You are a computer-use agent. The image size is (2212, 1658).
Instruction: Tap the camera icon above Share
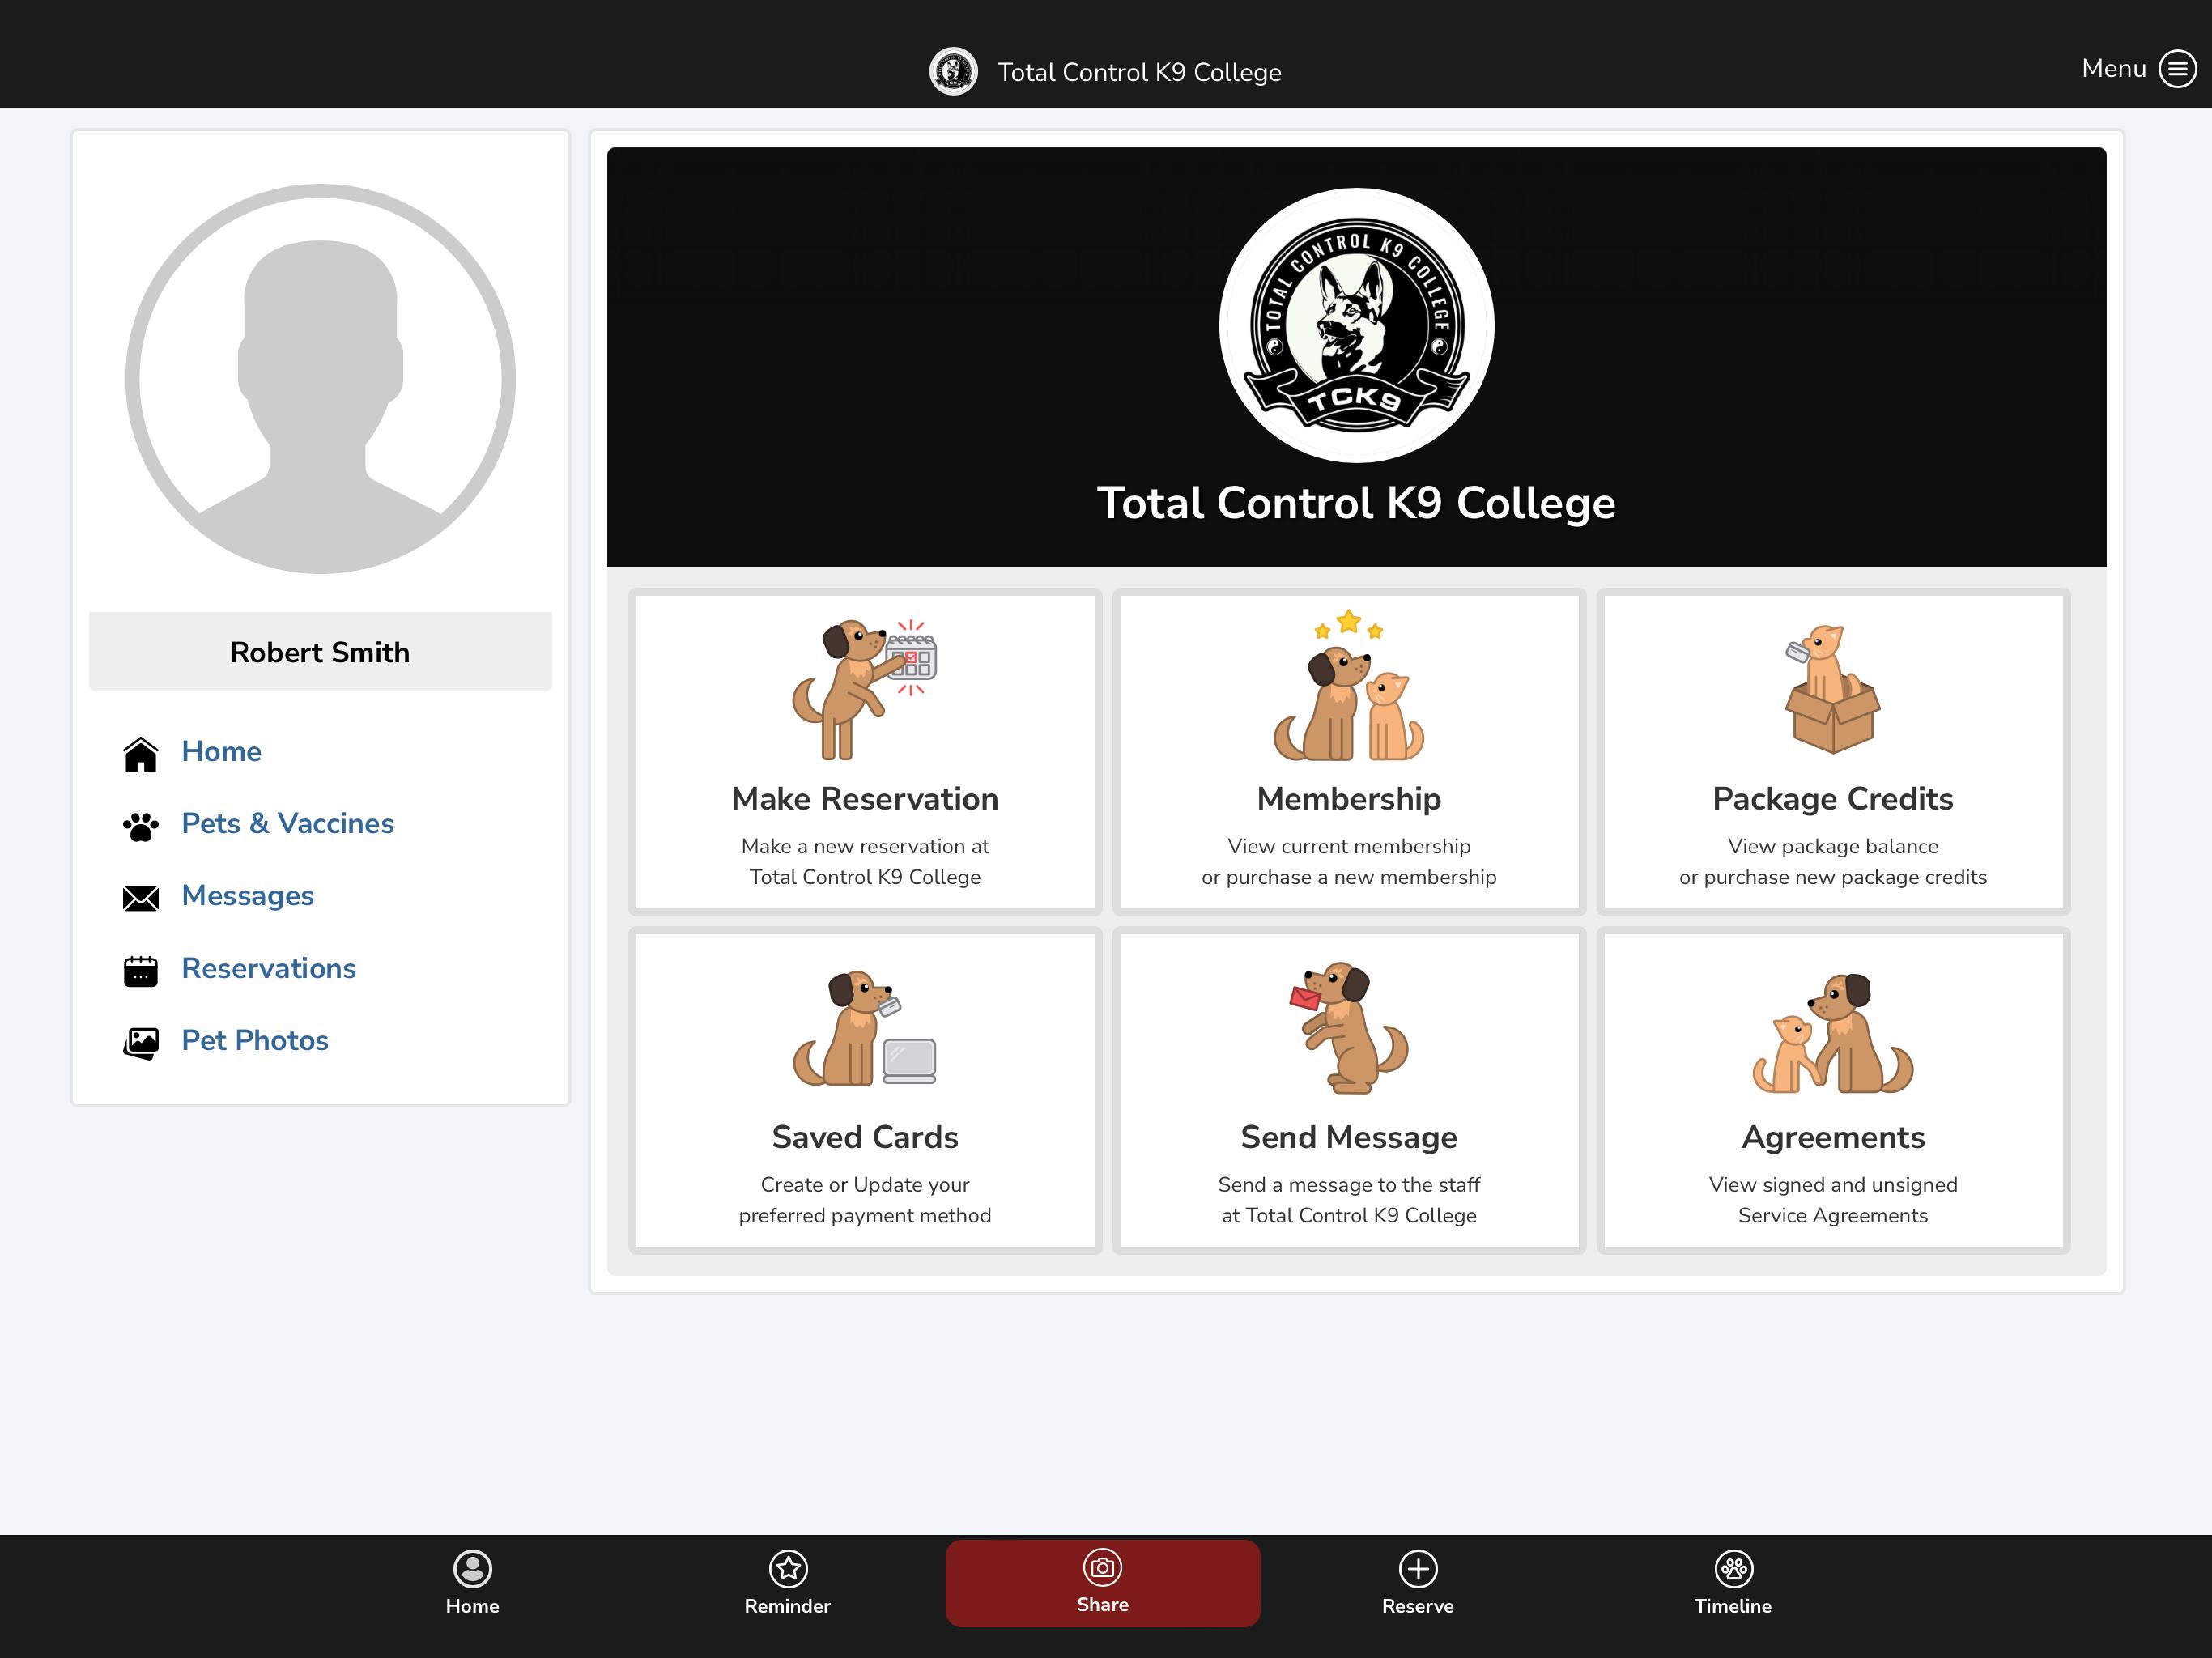click(1103, 1567)
